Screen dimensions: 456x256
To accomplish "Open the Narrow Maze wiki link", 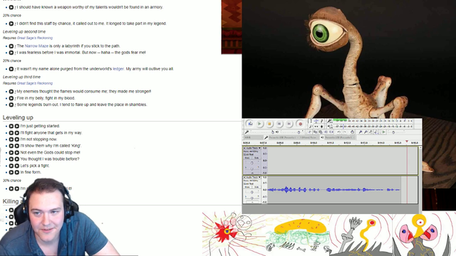I will pyautogui.click(x=36, y=46).
